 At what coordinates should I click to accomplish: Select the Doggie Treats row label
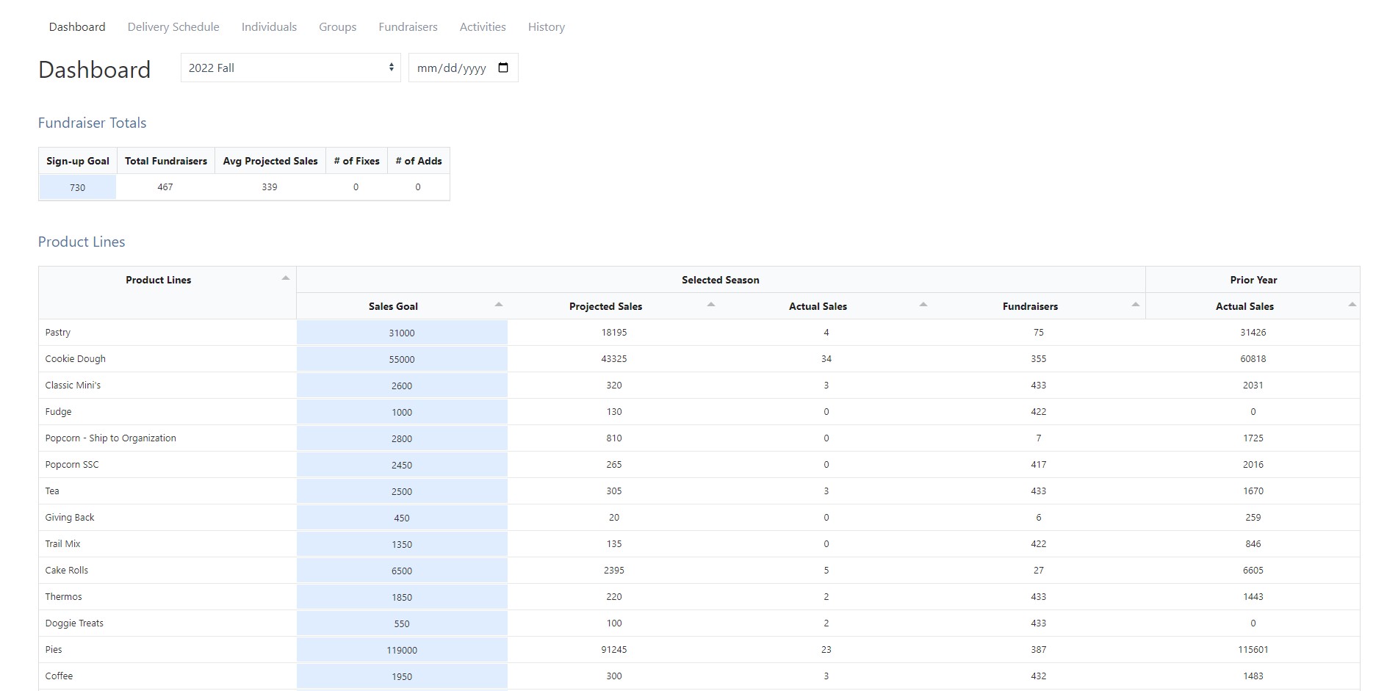[x=74, y=623]
